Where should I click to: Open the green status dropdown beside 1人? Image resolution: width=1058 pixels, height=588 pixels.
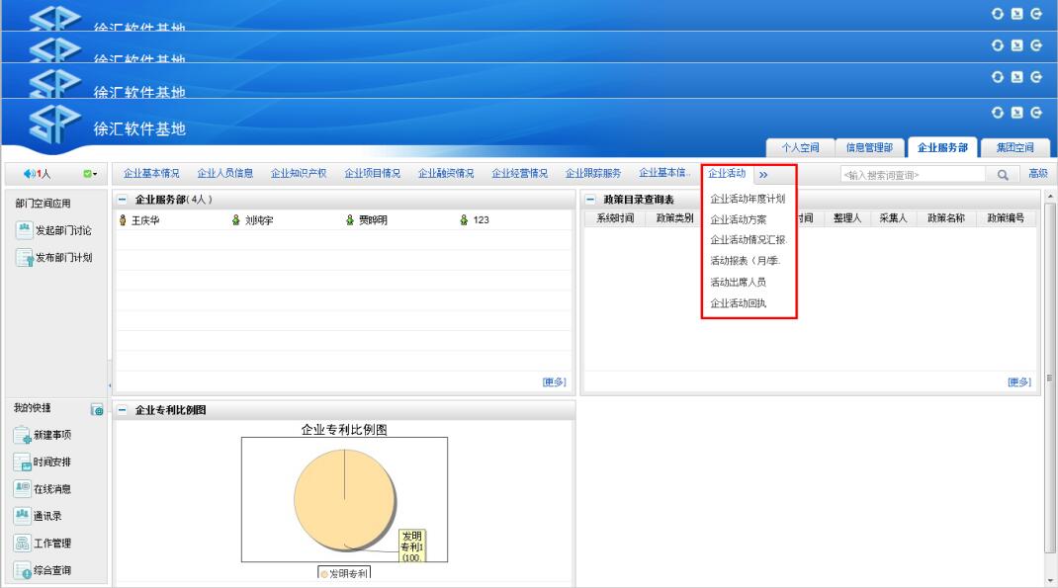point(90,174)
